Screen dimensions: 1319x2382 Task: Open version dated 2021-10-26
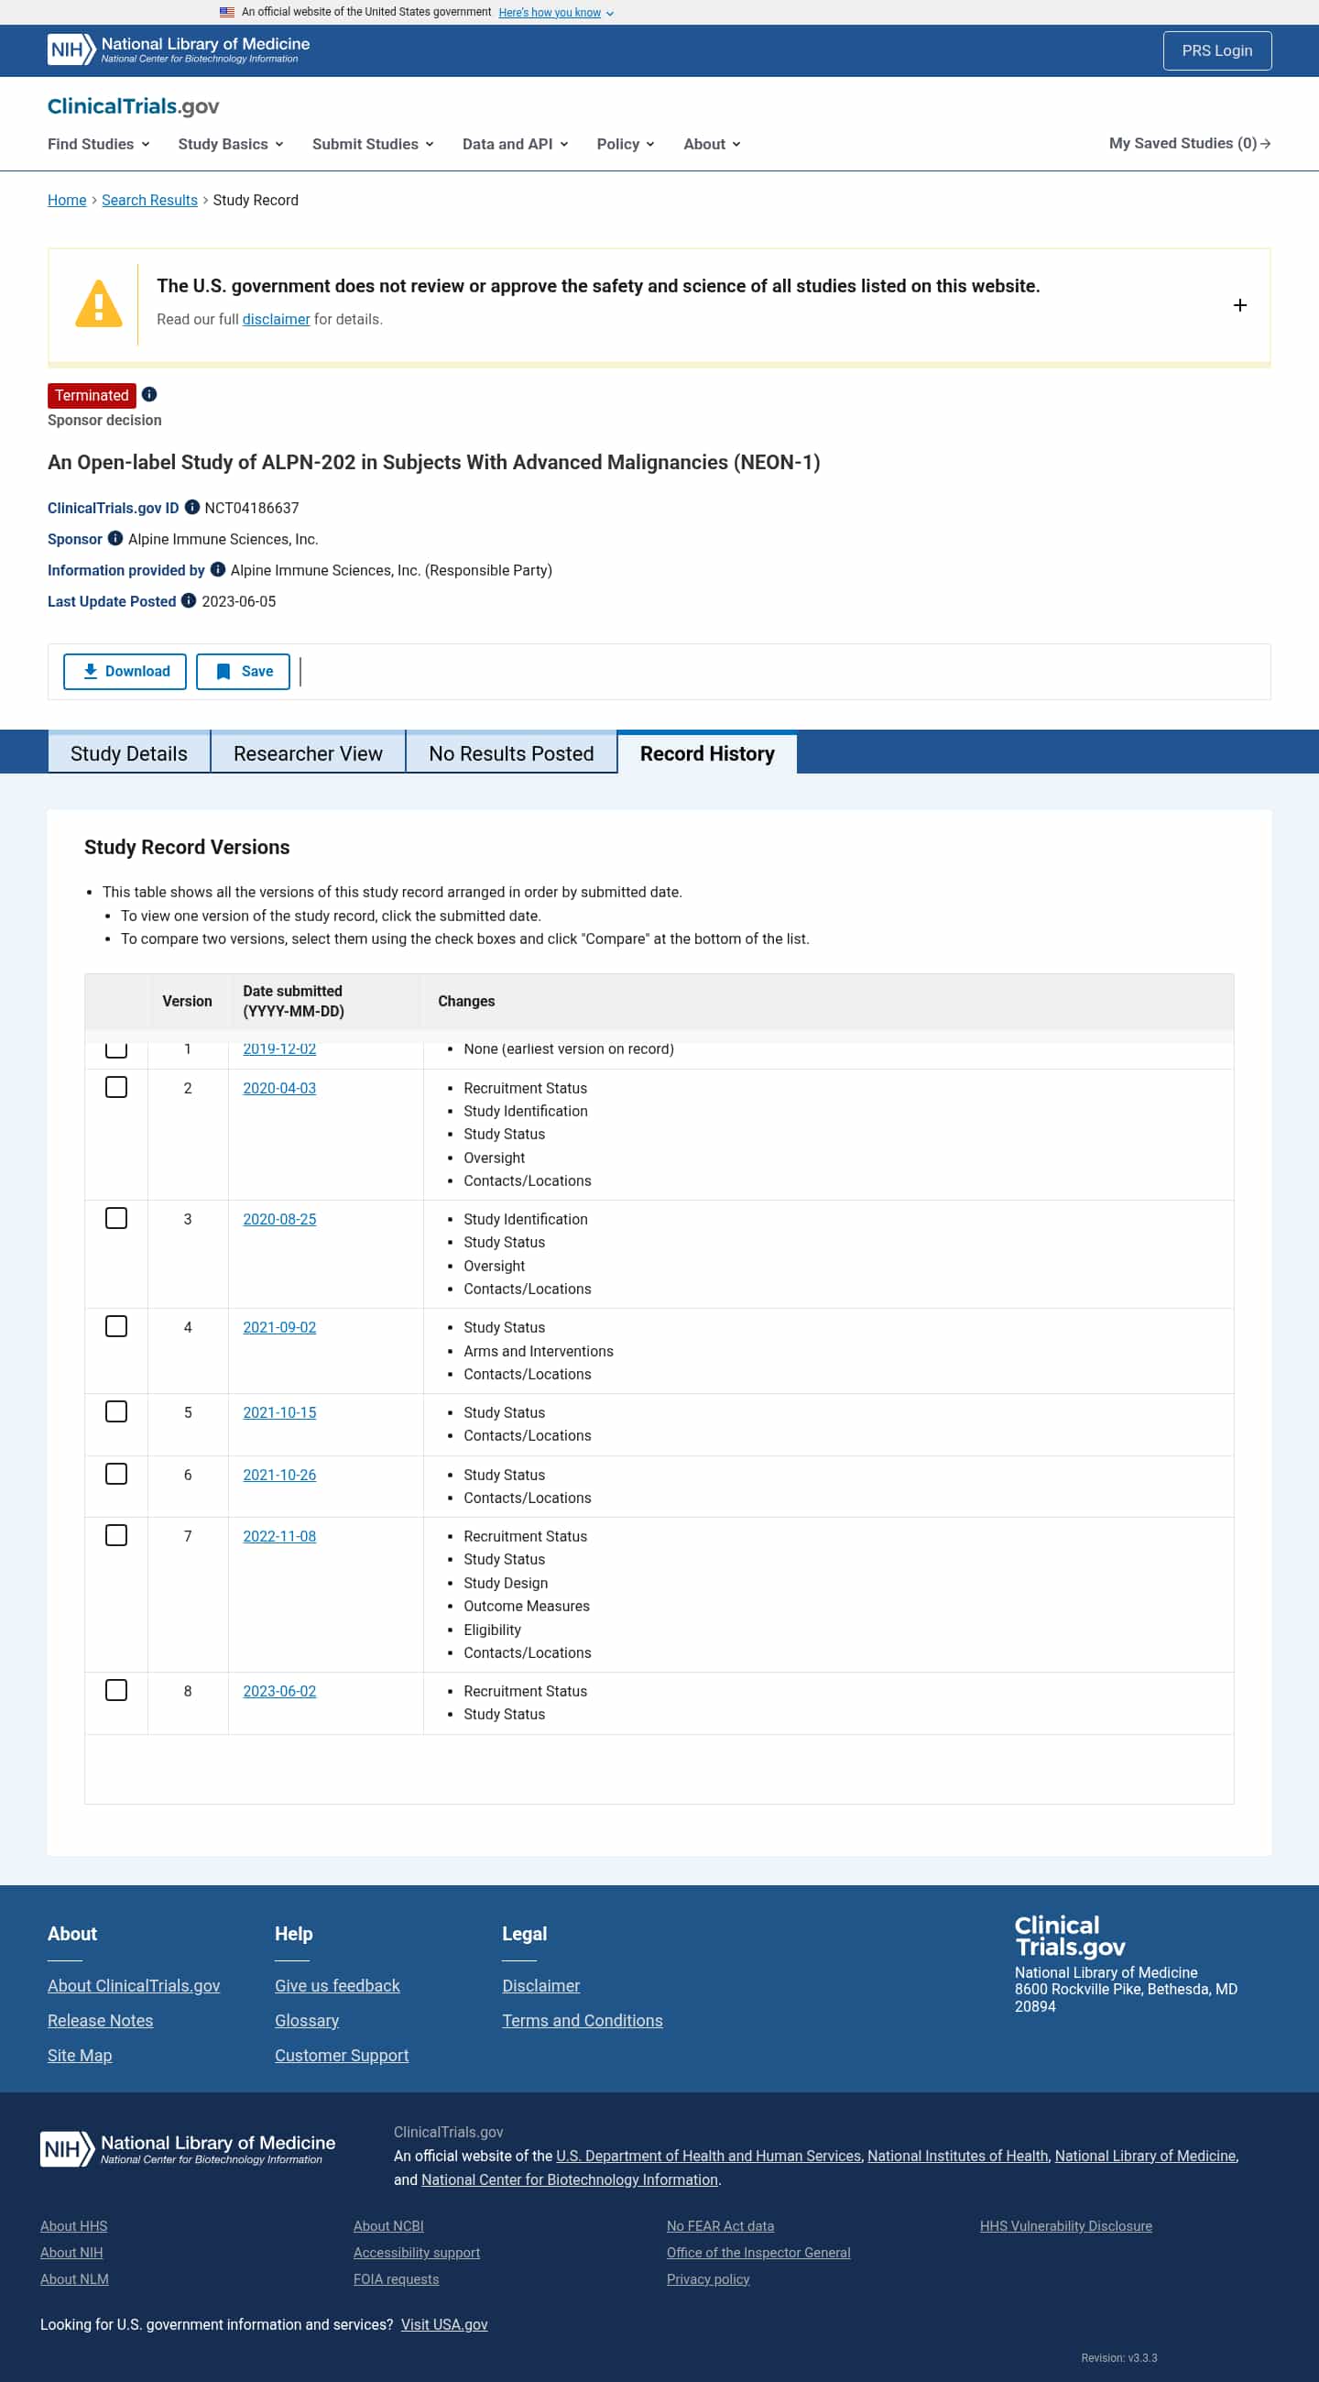point(279,1475)
